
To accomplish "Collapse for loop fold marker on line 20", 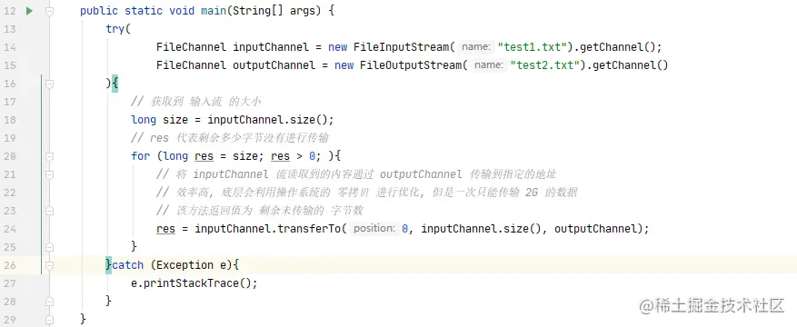I will [49, 156].
